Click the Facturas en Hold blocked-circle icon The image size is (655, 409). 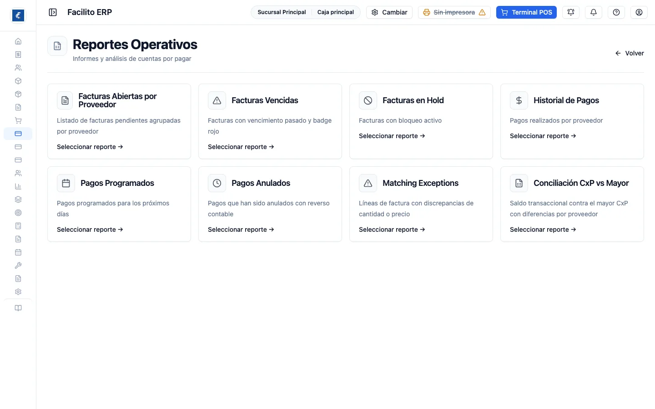coord(368,100)
